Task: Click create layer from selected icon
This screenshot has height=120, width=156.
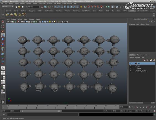Action: [x=154, y=60]
